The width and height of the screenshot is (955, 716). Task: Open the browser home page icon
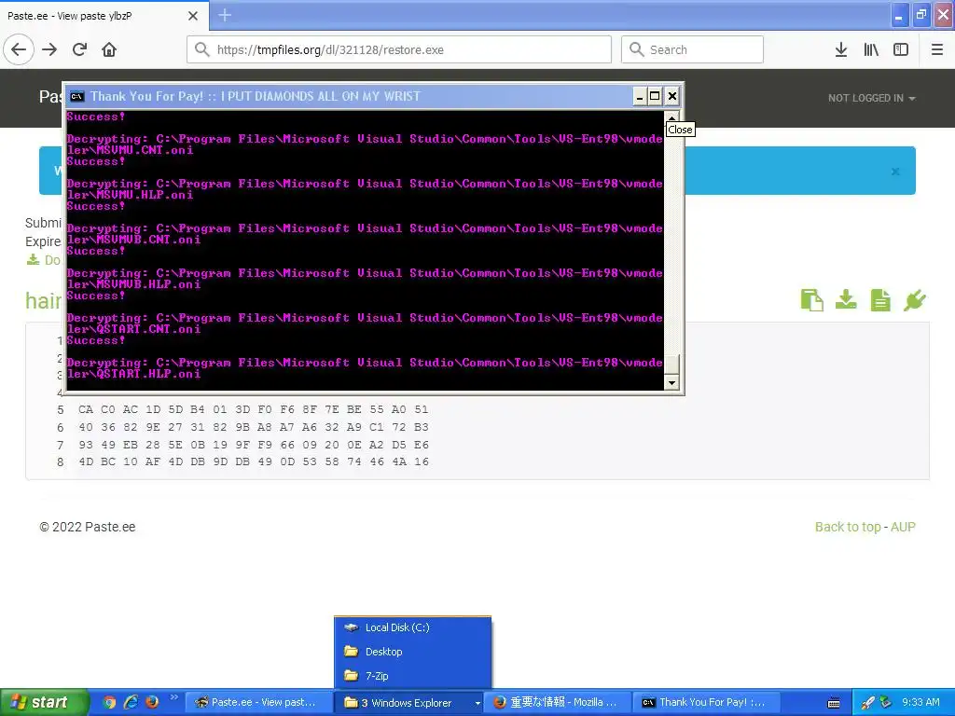coord(109,50)
